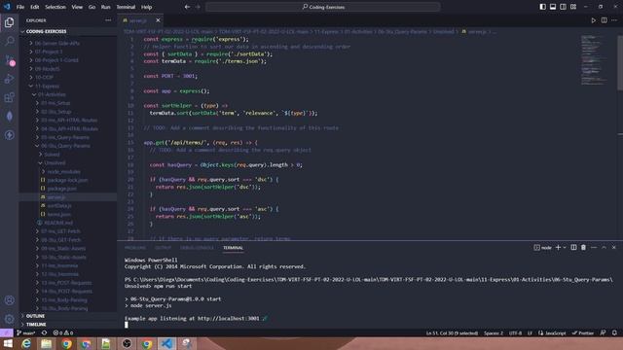Image resolution: width=623 pixels, height=350 pixels.
Task: Select the TERMINAL panel tab
Action: 233,248
